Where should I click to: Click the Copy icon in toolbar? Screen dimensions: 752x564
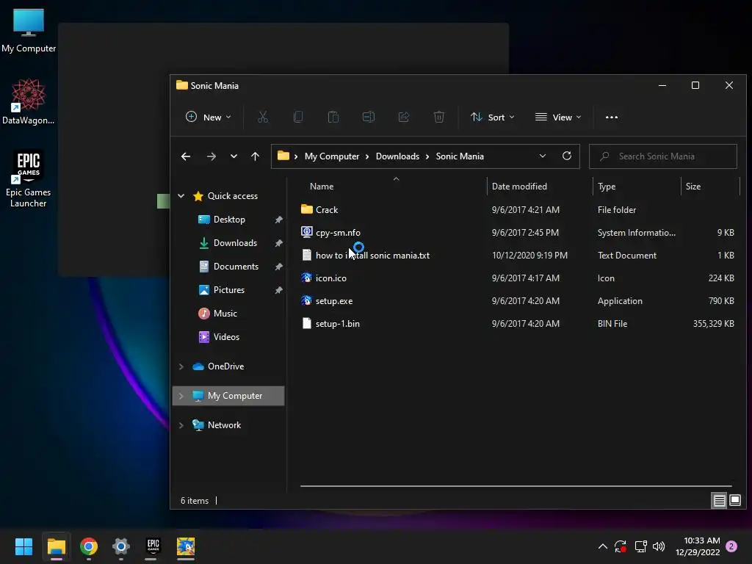[298, 117]
